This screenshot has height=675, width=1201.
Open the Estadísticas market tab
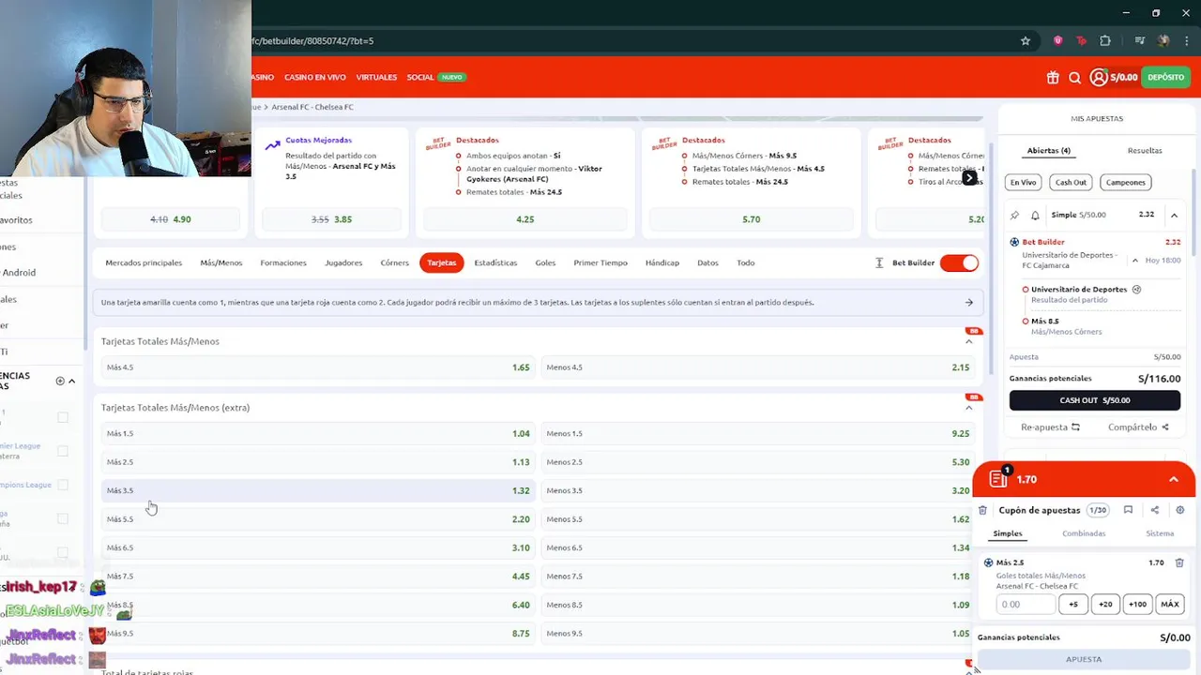coord(495,262)
